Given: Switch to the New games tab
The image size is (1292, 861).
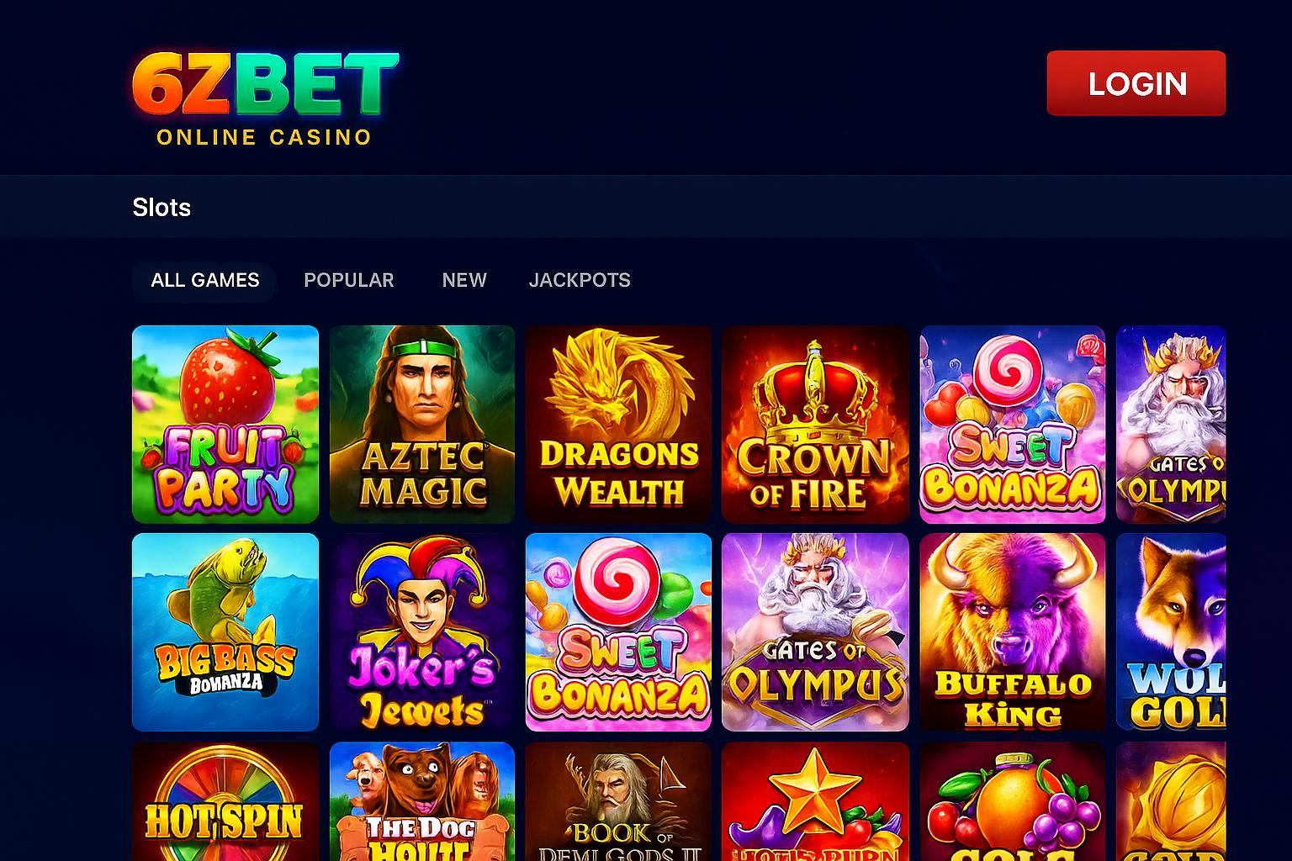Looking at the screenshot, I should click(x=464, y=280).
